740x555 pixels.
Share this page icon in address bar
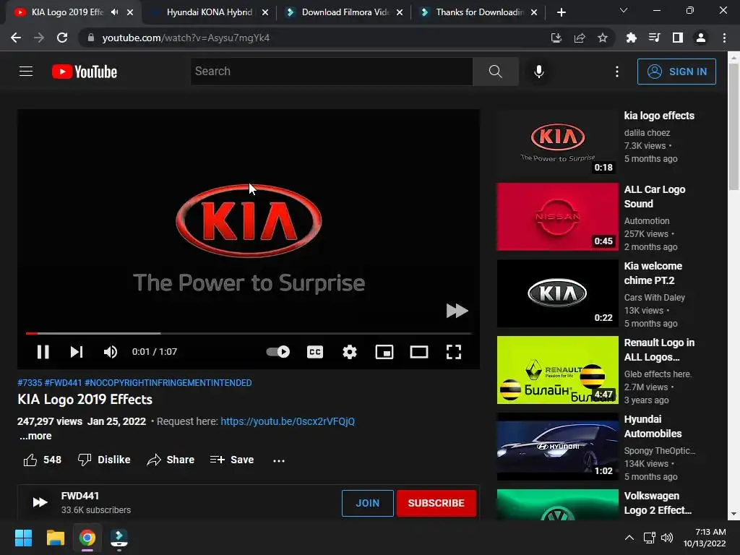[x=580, y=38]
